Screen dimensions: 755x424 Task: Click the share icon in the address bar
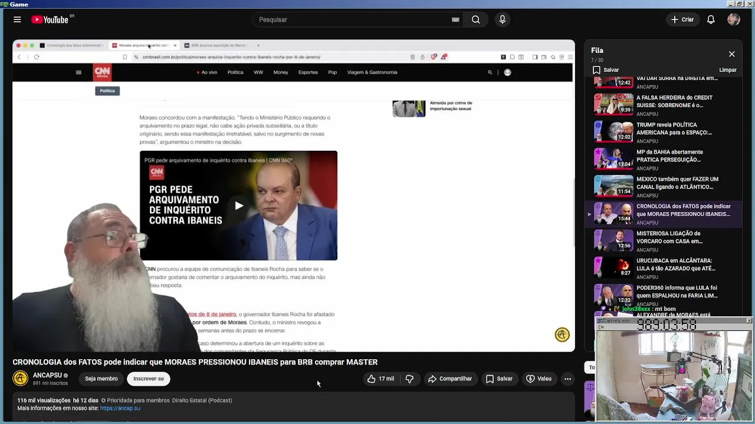pos(422,57)
